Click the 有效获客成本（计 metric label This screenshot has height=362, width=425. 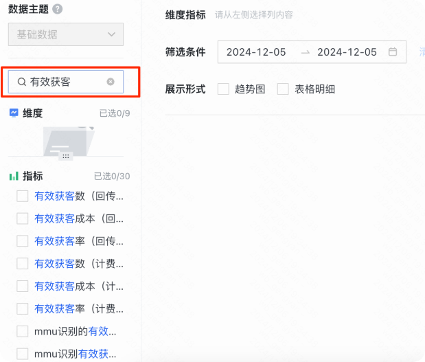(79, 286)
